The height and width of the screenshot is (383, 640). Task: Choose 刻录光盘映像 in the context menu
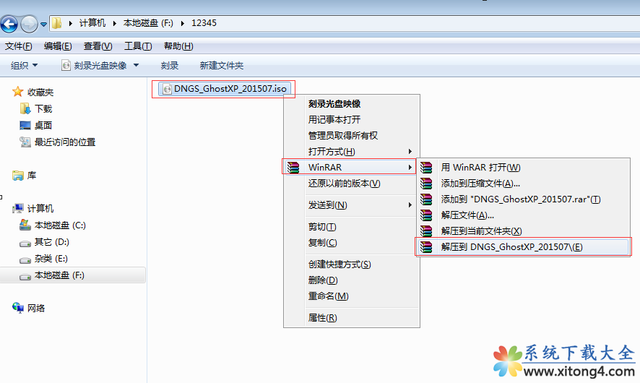(334, 104)
